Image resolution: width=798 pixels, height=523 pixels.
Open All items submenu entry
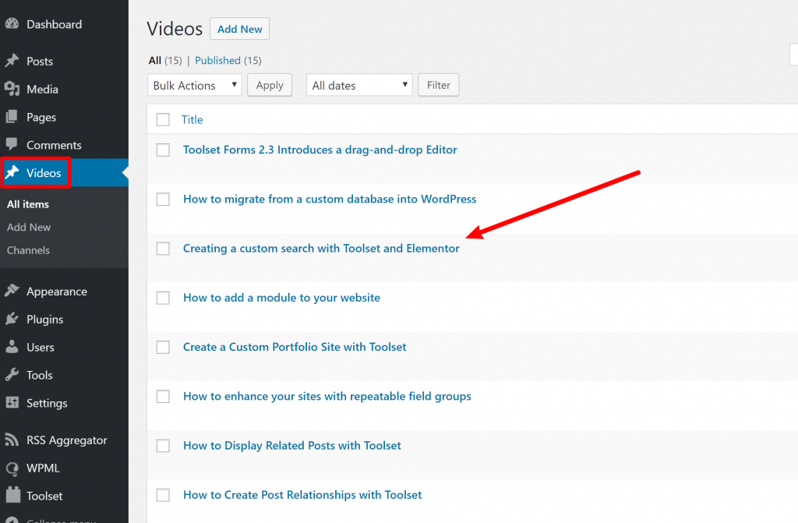click(28, 204)
